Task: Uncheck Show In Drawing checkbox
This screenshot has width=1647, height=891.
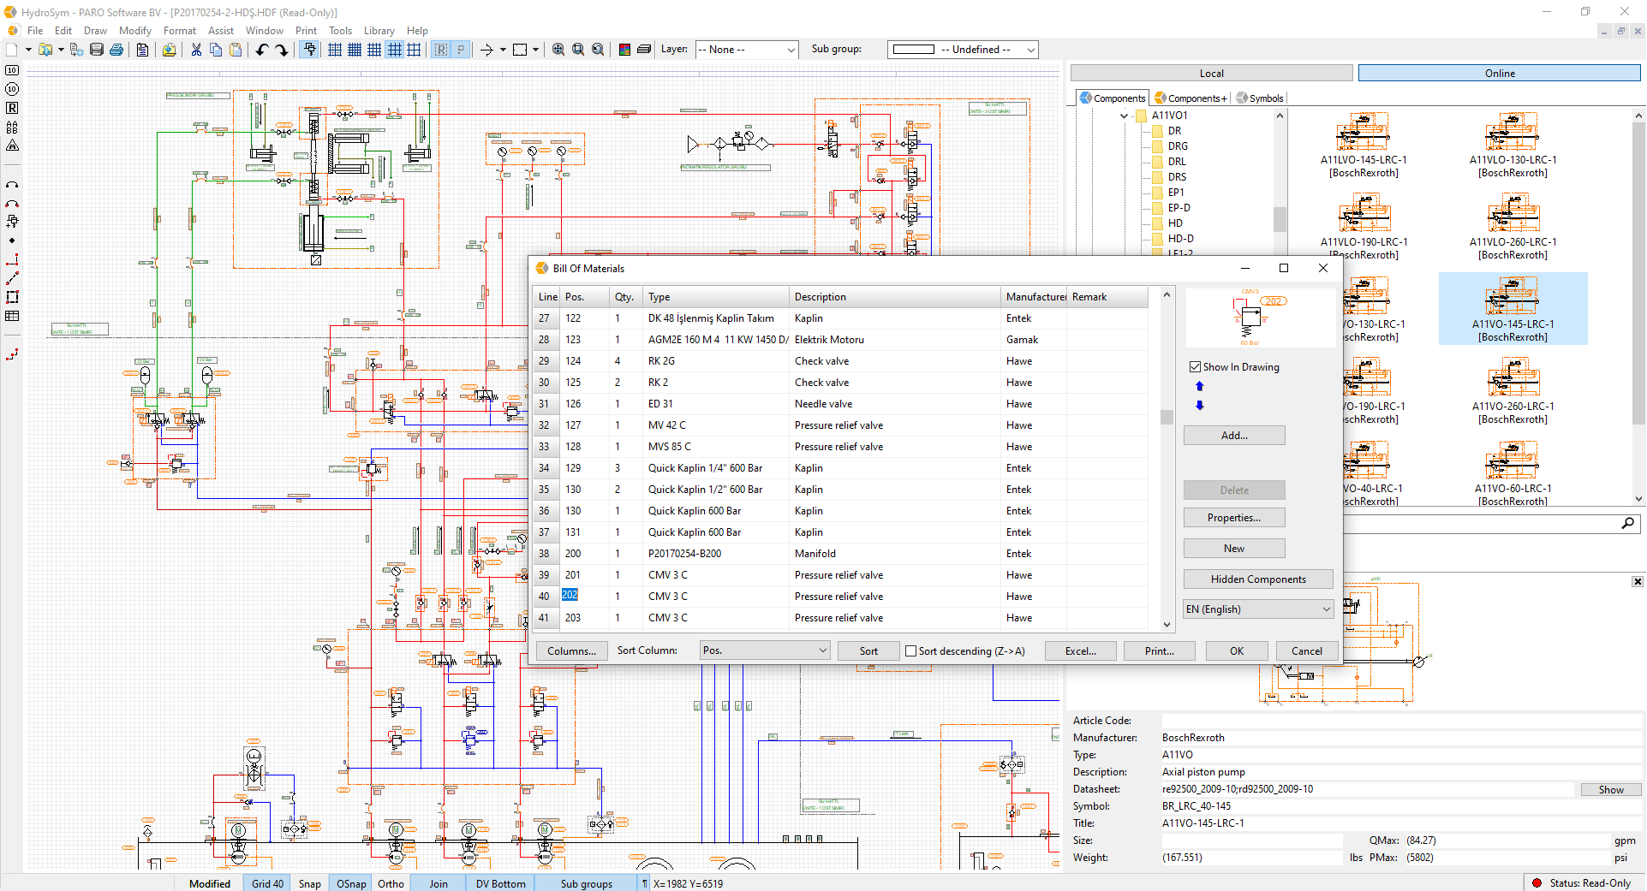Action: 1196,366
